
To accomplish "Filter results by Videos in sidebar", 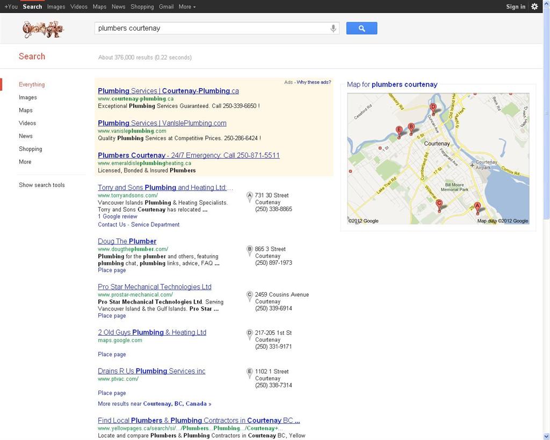I will tap(27, 123).
